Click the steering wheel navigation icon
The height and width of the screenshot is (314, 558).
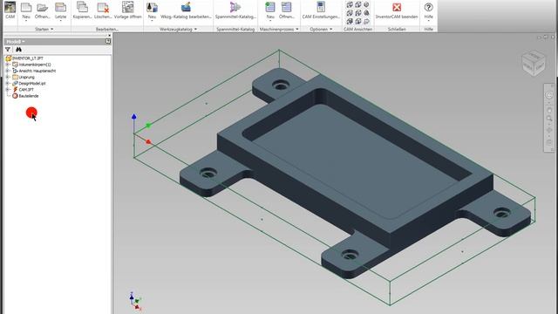[549, 95]
